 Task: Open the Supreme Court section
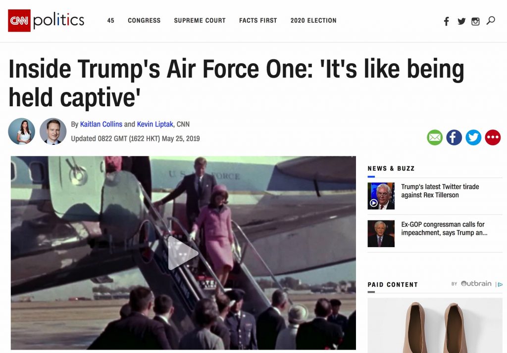point(200,20)
